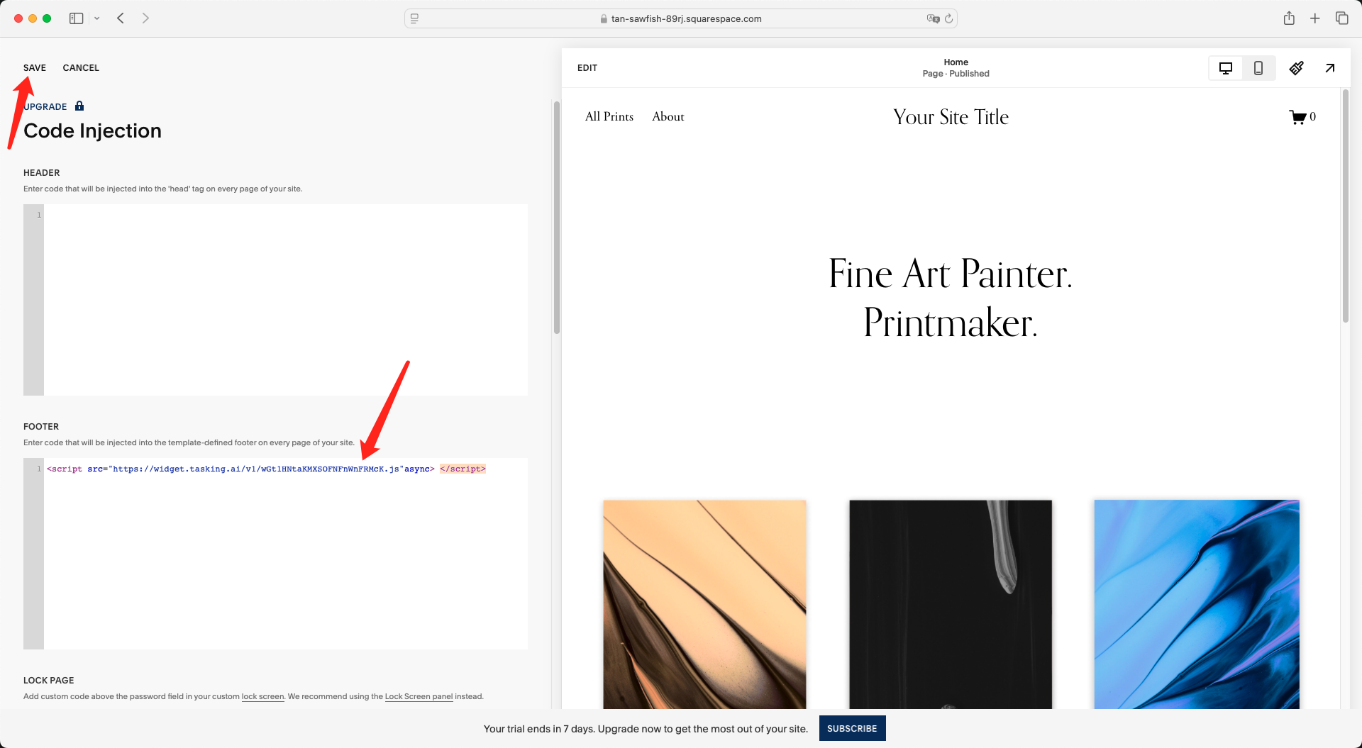
Task: Click the translate icon in the address bar
Action: pyautogui.click(x=933, y=18)
